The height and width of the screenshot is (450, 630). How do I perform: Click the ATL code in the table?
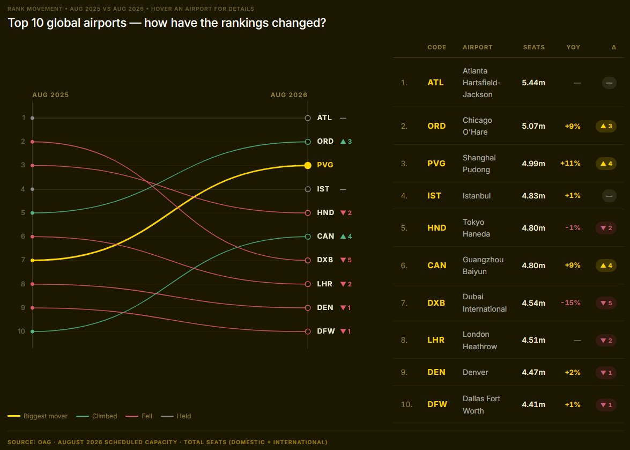click(x=435, y=83)
